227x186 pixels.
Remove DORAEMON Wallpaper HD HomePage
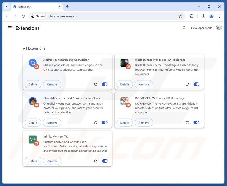[144, 123]
